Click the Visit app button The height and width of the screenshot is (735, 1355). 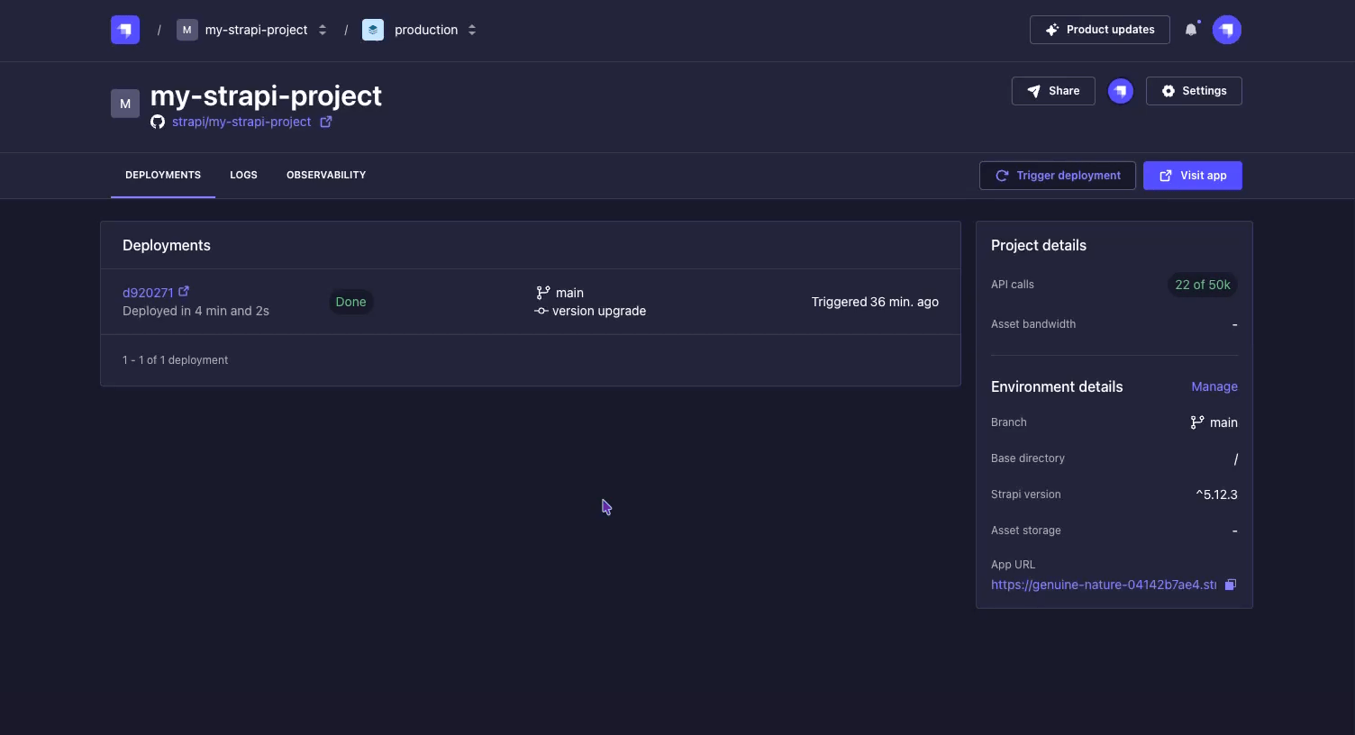[1193, 176]
